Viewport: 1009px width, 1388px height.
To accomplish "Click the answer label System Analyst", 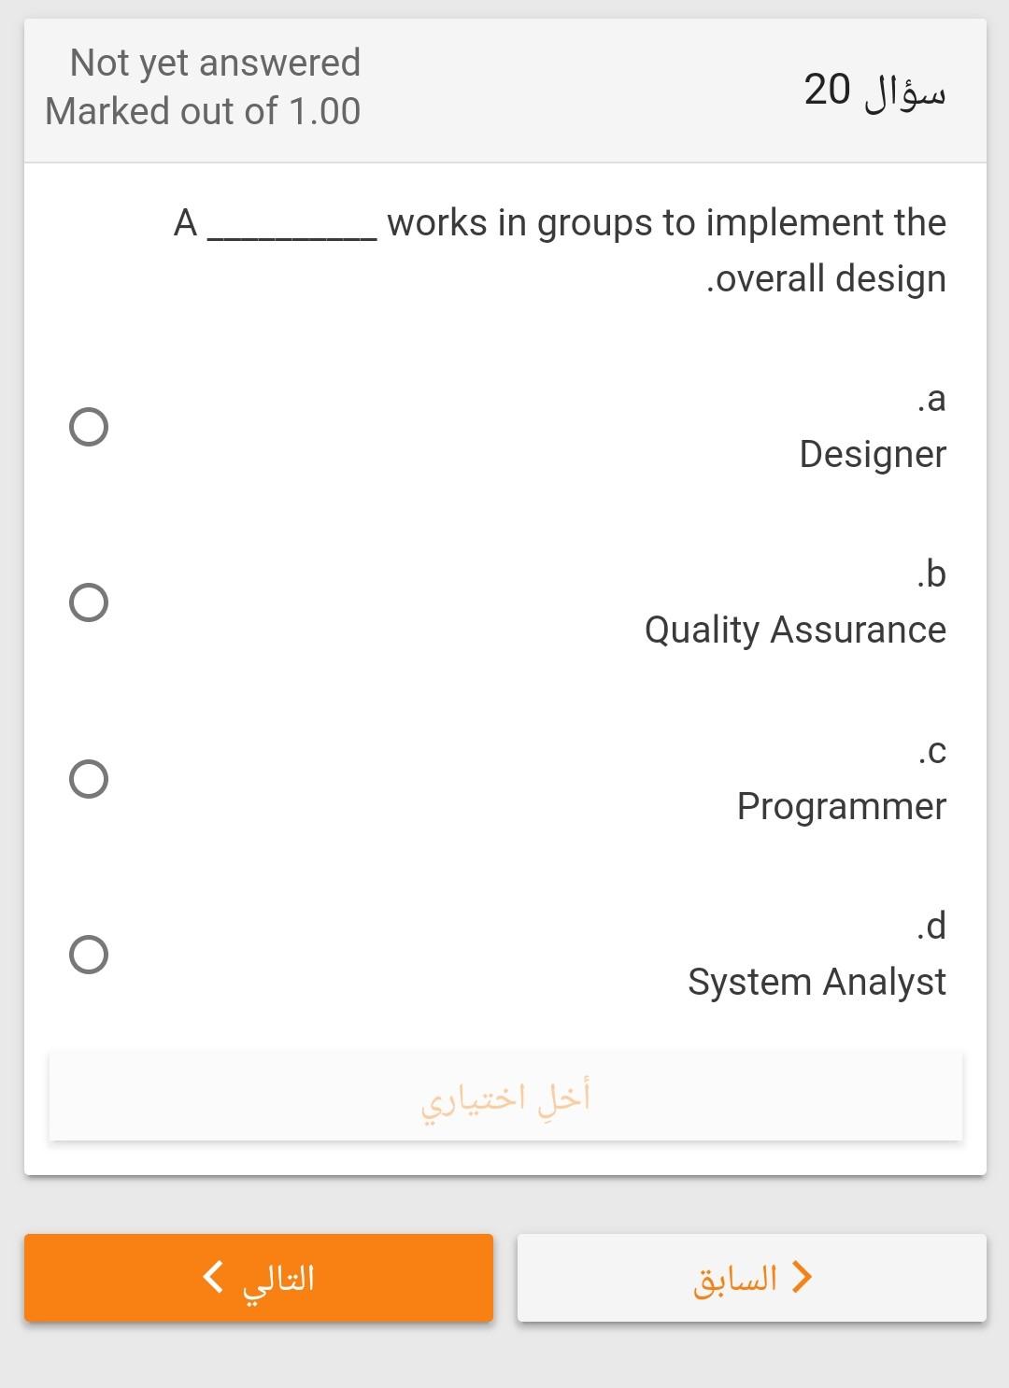I will (x=817, y=981).
